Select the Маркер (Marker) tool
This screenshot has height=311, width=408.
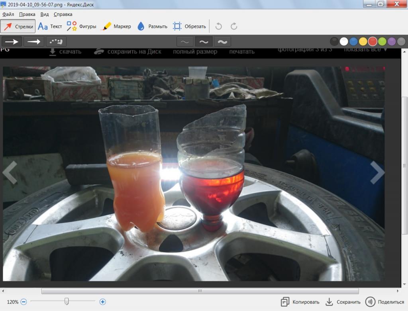117,26
